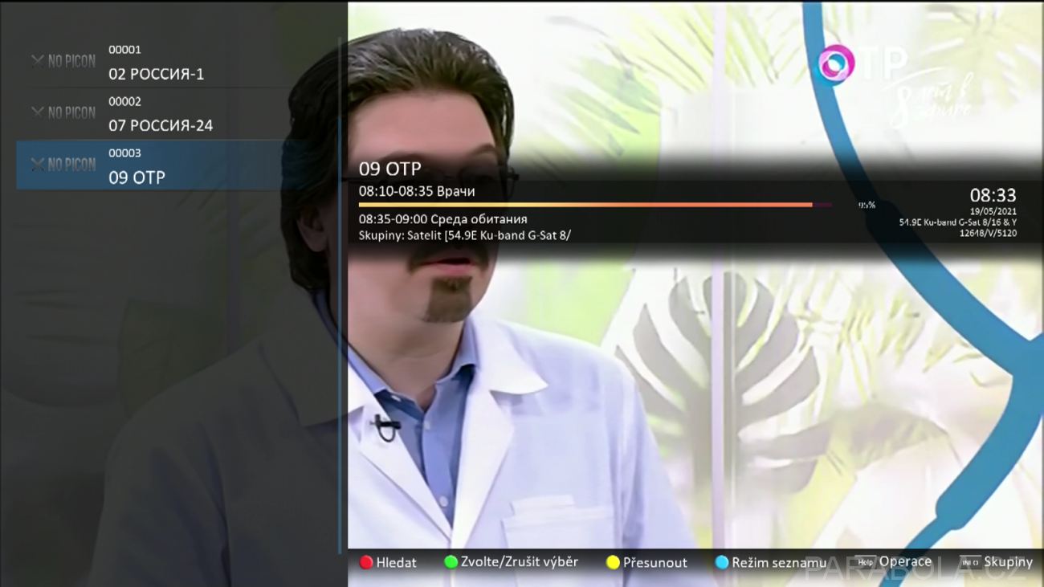Click the Info key icon for Skupiny
This screenshot has height=587, width=1044.
point(969,562)
